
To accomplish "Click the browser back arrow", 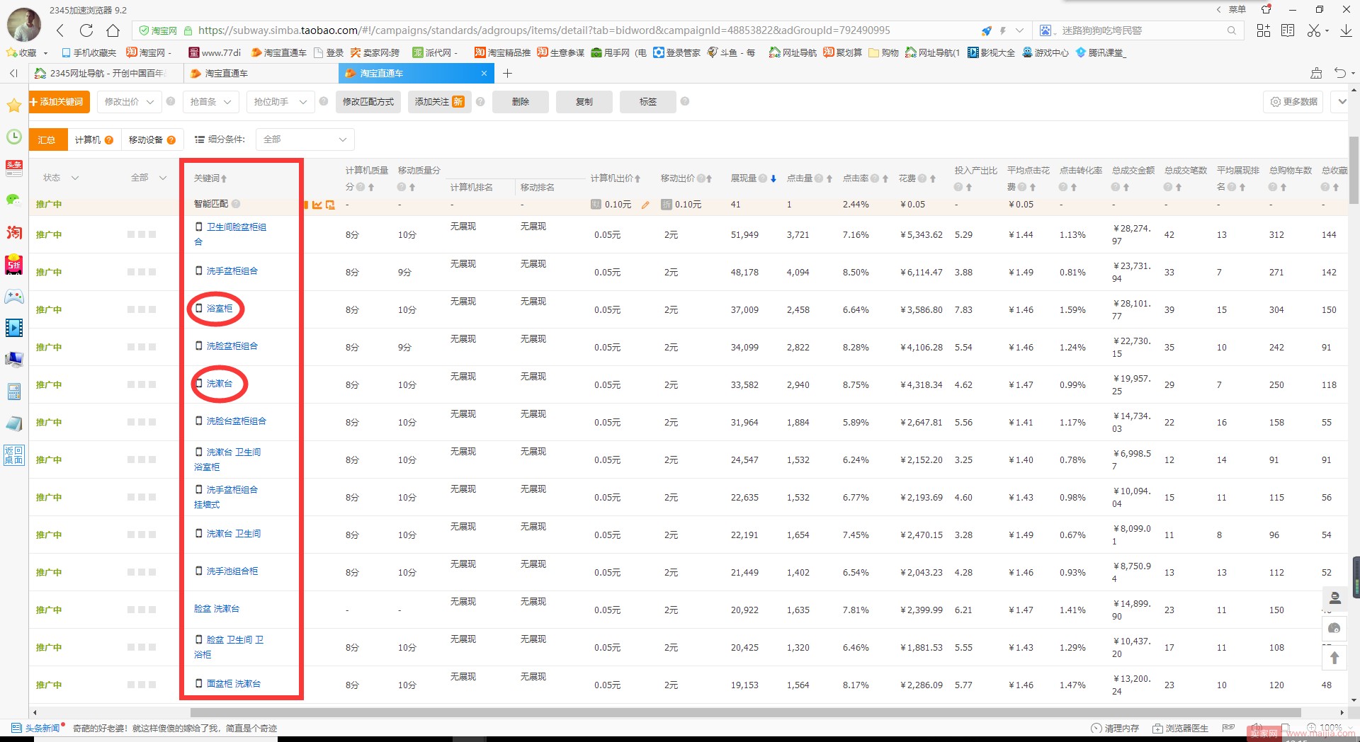I will pyautogui.click(x=60, y=30).
